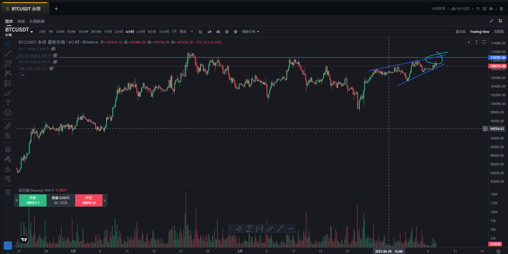Click the trash icon to remove drawings
The height and width of the screenshot is (254, 508).
pyautogui.click(x=8, y=192)
